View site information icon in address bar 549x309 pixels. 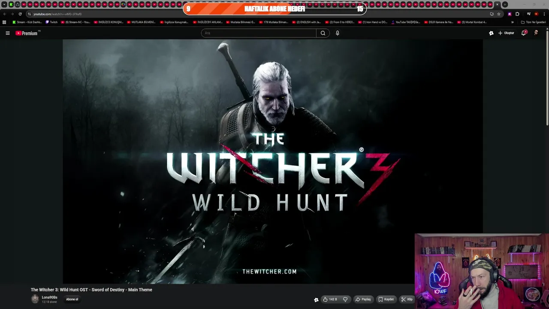[x=29, y=14]
